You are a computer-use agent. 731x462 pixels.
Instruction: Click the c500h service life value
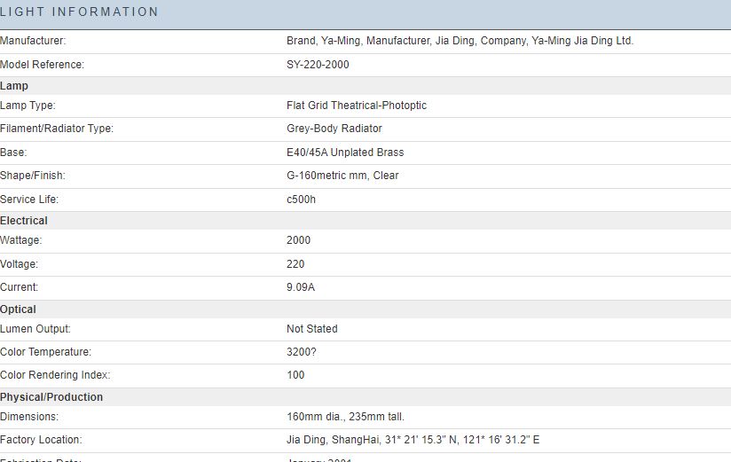point(301,200)
